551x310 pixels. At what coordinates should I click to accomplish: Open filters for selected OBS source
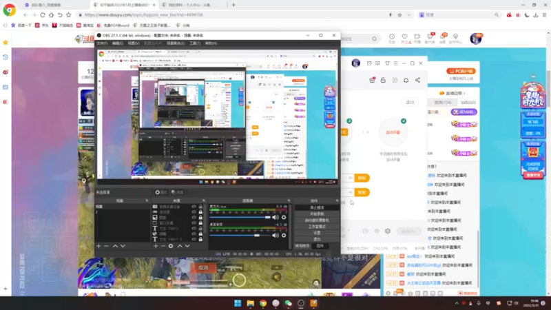178,192
